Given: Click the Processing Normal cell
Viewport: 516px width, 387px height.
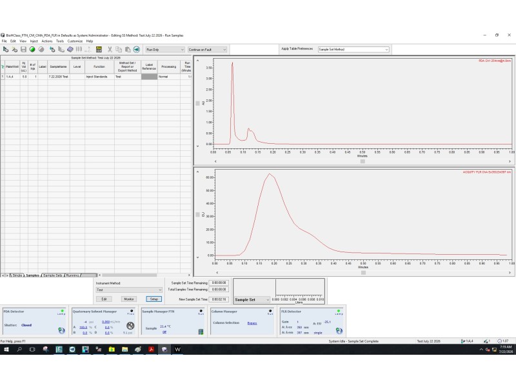Looking at the screenshot, I should pyautogui.click(x=169, y=77).
